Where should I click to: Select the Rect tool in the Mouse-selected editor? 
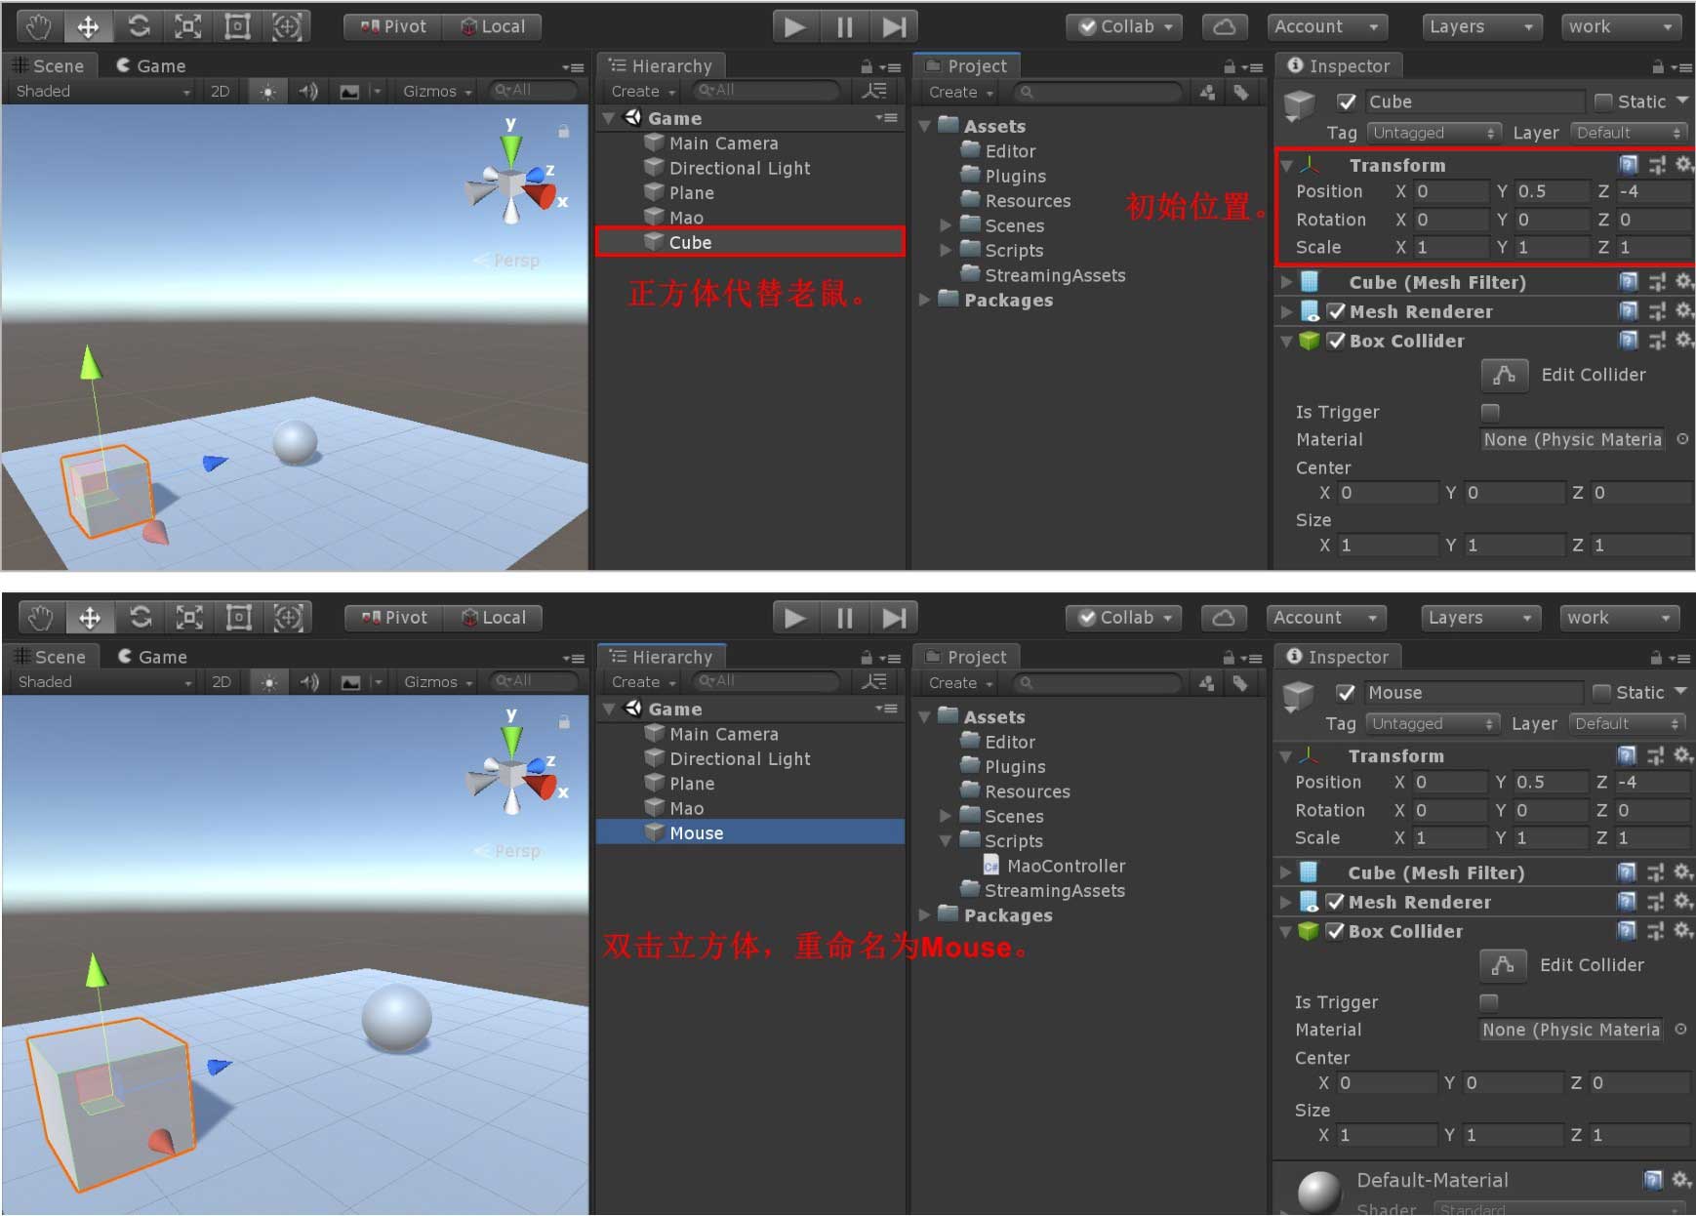239,617
